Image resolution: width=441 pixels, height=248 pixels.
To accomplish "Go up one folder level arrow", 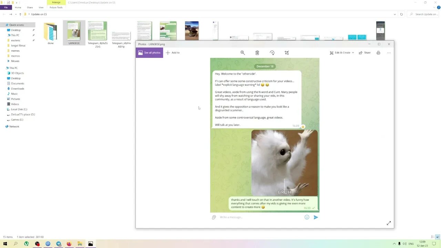I will [20, 14].
